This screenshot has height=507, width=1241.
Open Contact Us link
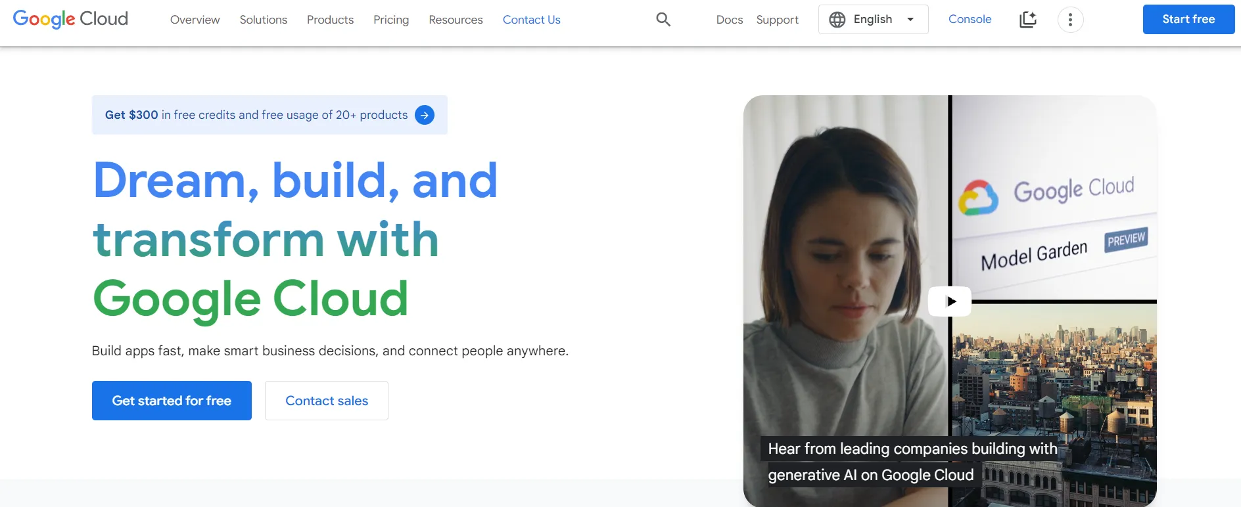tap(531, 20)
